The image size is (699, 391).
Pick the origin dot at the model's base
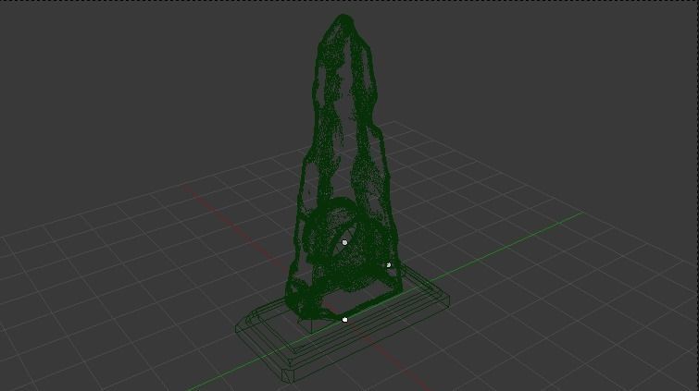tap(344, 320)
